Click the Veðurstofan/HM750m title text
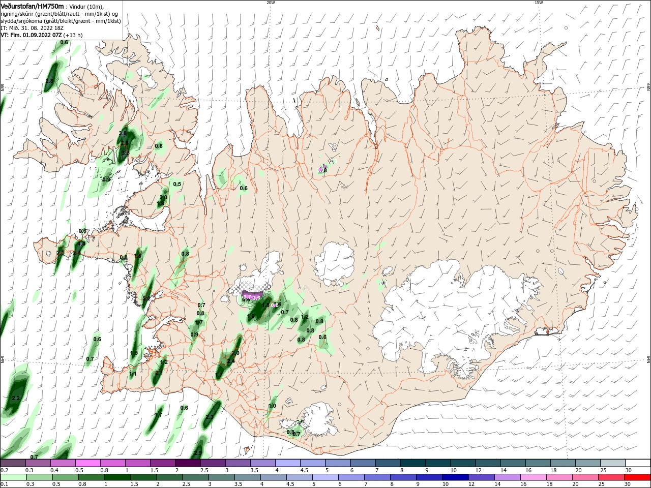Screen dimensions: 651x488 pyautogui.click(x=32, y=6)
